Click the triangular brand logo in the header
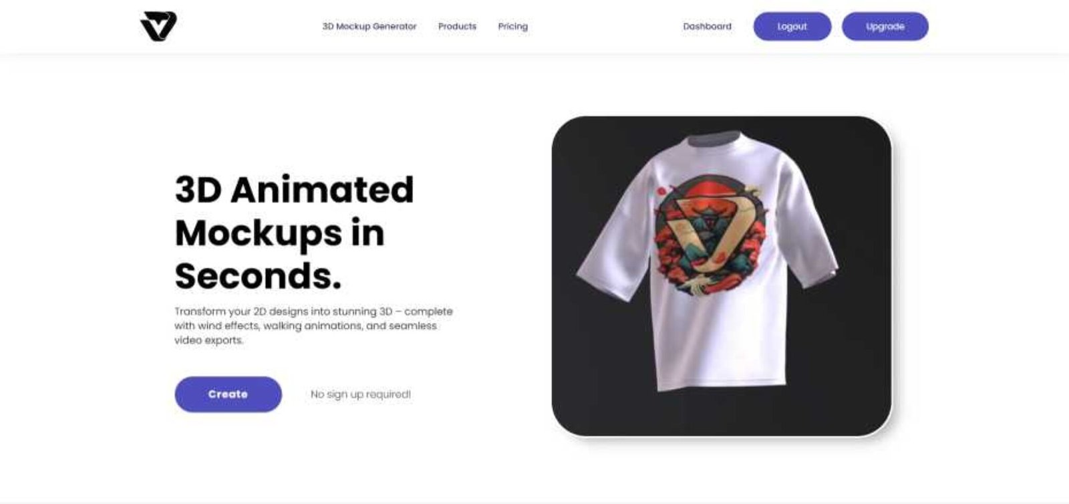The width and height of the screenshot is (1069, 504). coord(158,26)
